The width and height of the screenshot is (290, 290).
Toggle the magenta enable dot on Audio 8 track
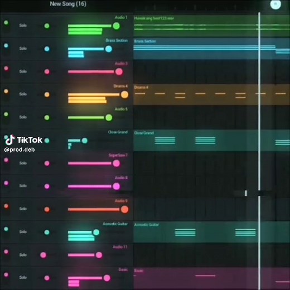pyautogui.click(x=6, y=183)
